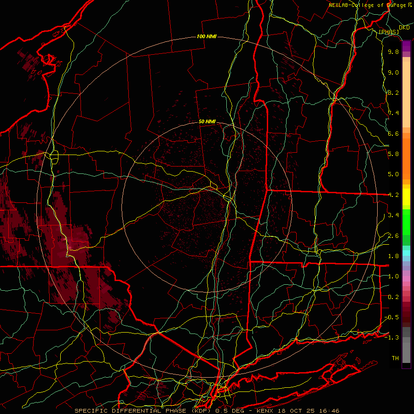
Task: Click the 50 NMI range ring label
Action: point(207,122)
